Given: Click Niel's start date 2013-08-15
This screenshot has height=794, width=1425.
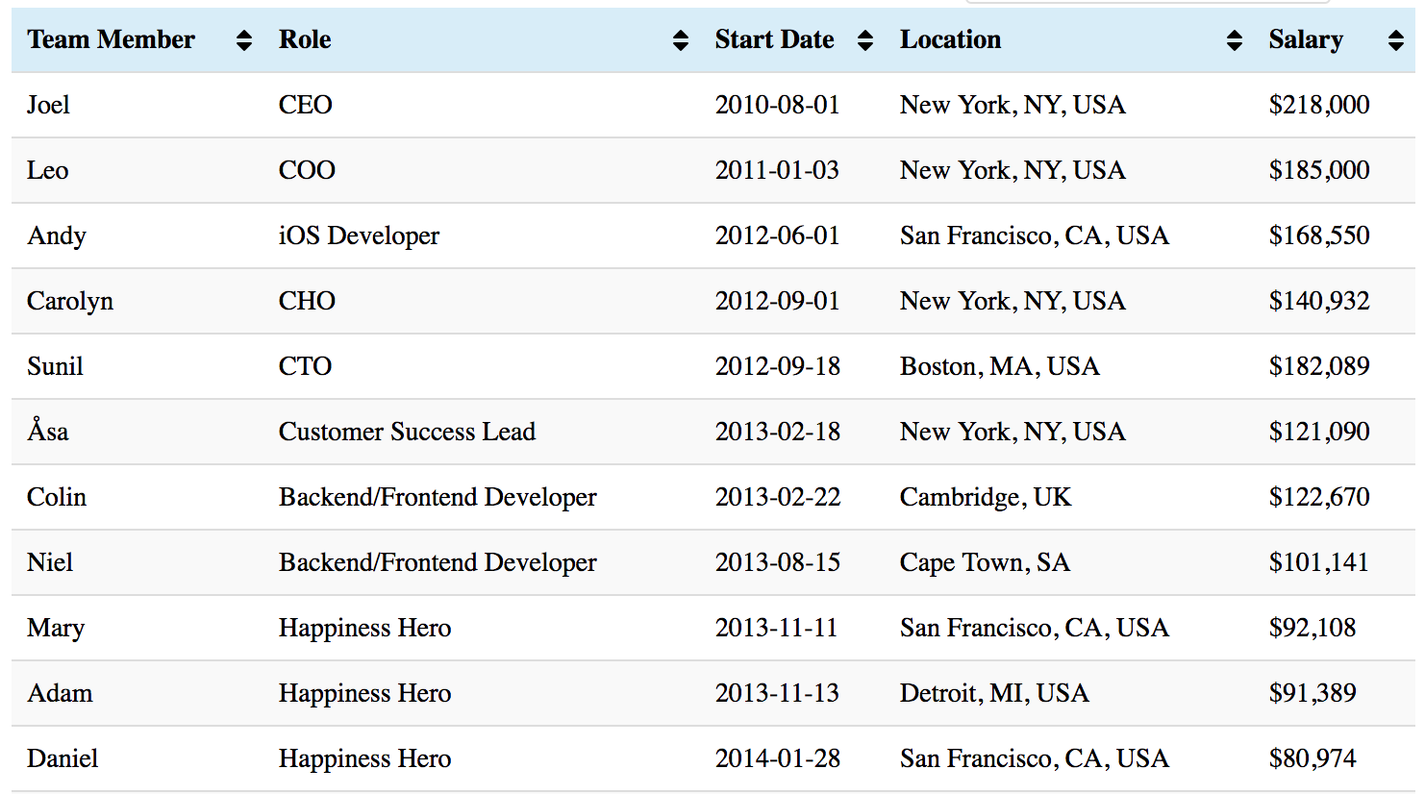Looking at the screenshot, I should click(777, 562).
